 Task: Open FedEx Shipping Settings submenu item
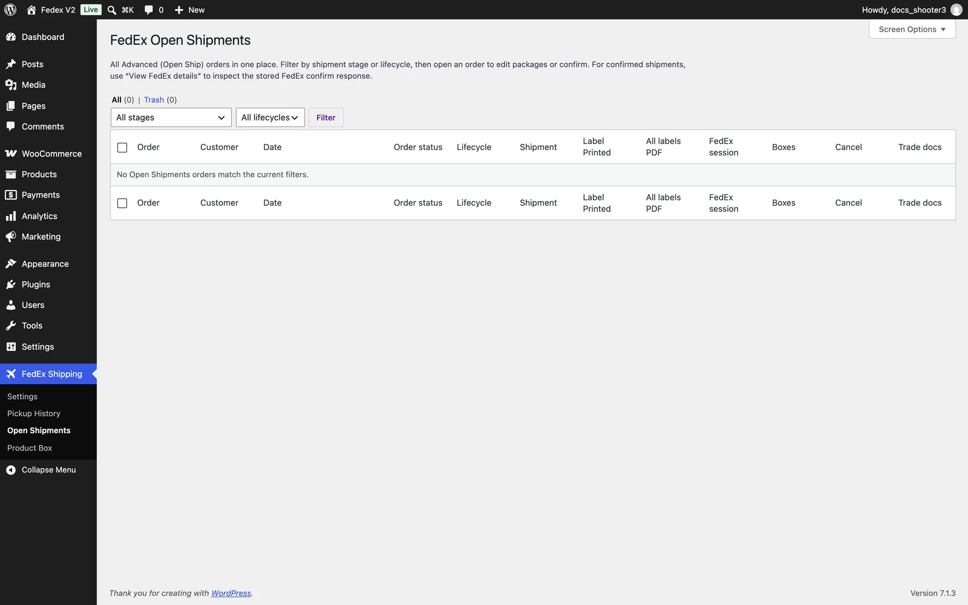tap(22, 397)
